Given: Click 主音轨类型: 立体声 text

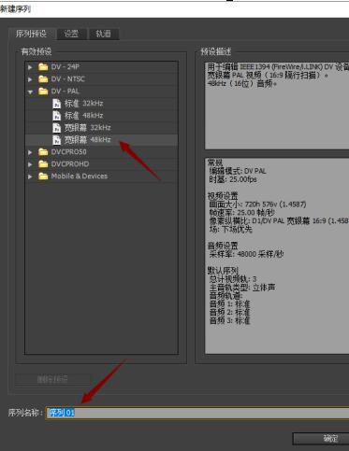Looking at the screenshot, I should tap(242, 288).
